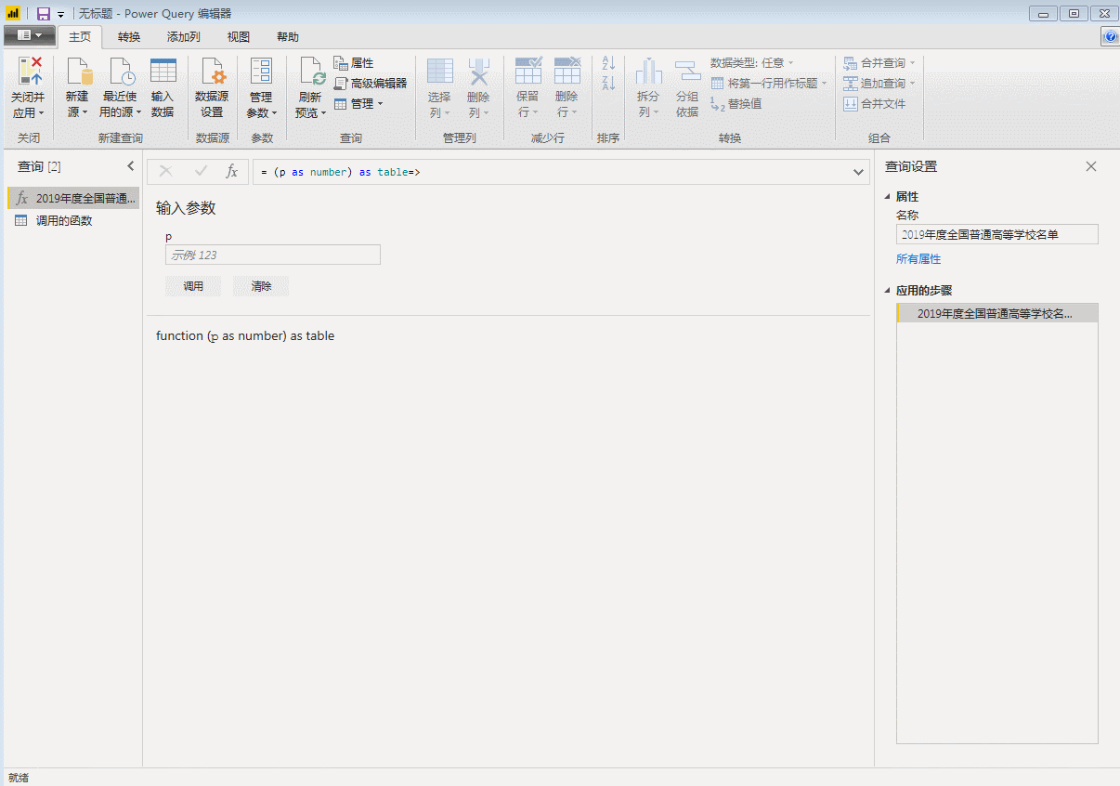Open All Properties (所有属性) link

point(918,259)
